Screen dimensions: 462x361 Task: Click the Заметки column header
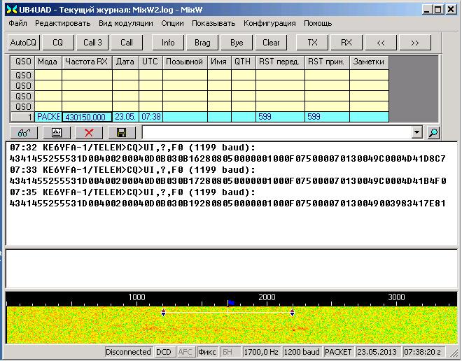click(x=369, y=62)
